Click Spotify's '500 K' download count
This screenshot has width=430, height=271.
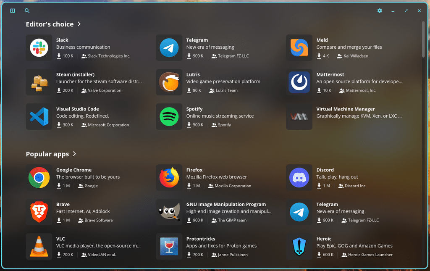pos(198,125)
